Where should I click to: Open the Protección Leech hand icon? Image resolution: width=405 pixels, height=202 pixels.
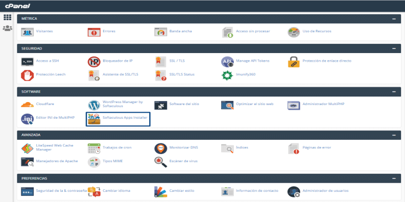click(x=27, y=75)
